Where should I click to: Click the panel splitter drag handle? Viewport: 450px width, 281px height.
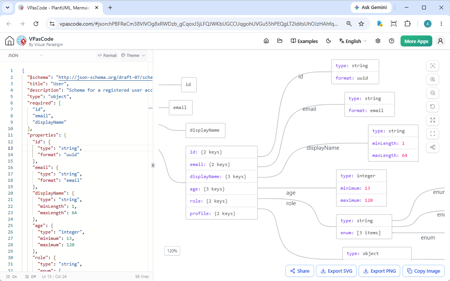pos(153,165)
